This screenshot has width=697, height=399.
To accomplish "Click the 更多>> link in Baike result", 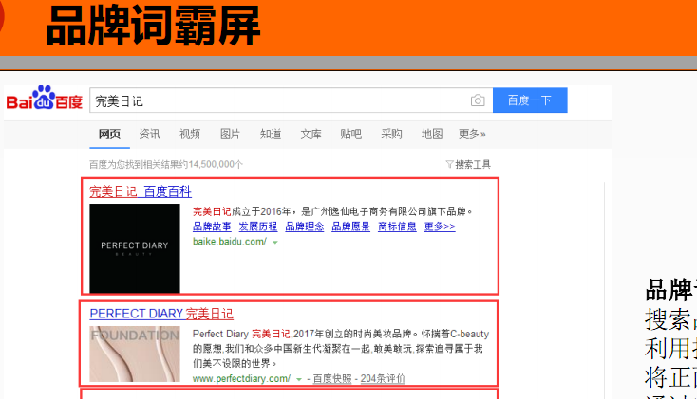I will coord(440,227).
